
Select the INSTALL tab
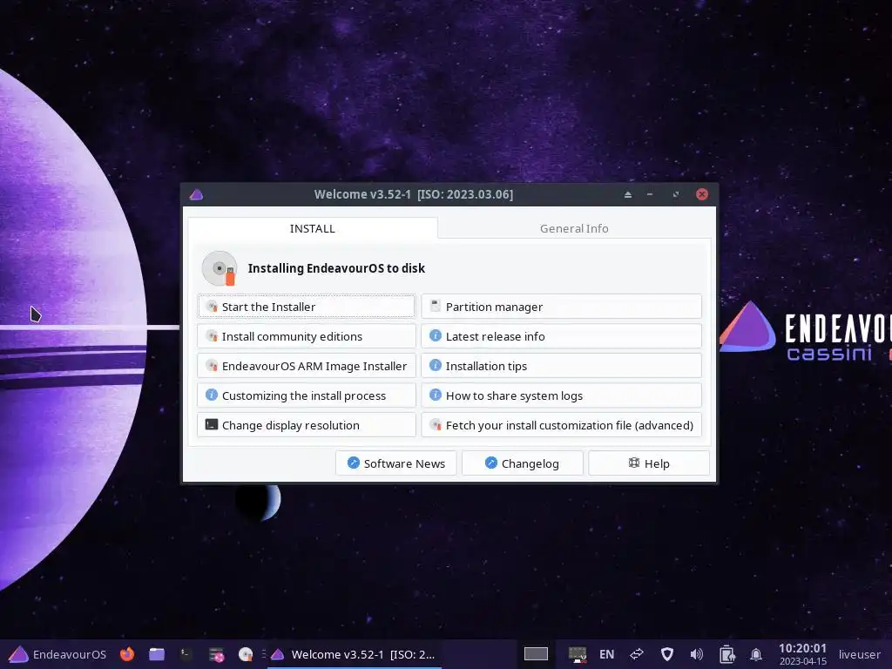pos(313,228)
